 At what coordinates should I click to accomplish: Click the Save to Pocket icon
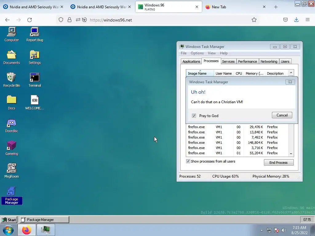(x=285, y=20)
